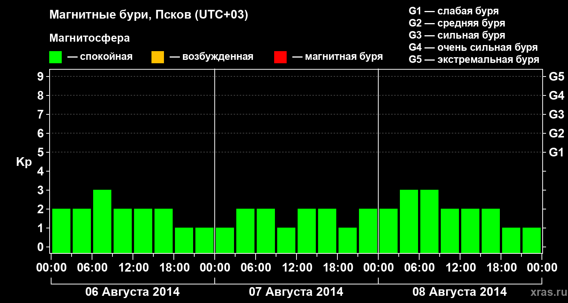Click the 'G2 — средняя буря' legend line
The width and height of the screenshot is (568, 303).
(x=457, y=23)
